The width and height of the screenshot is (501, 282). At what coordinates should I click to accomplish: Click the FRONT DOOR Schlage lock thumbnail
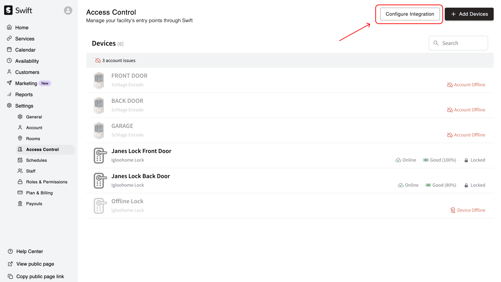pos(99,80)
